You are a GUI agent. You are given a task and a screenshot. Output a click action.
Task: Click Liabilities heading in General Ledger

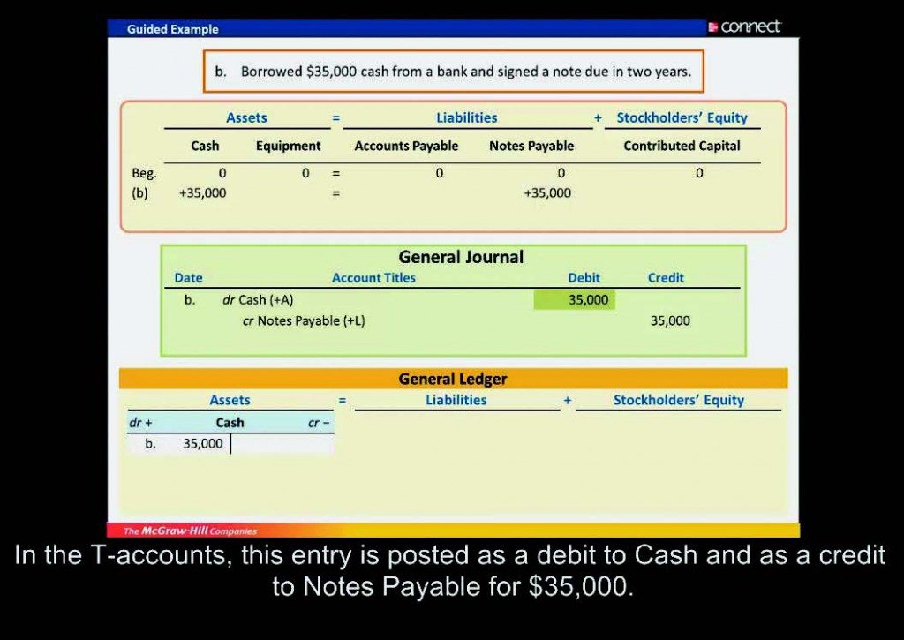456,400
